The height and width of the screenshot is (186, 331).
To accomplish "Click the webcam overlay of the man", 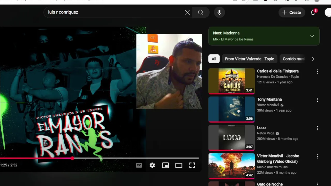I will click(169, 72).
